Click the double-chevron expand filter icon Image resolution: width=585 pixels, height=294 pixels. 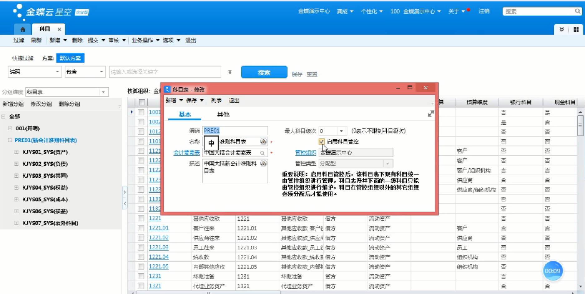tap(230, 72)
